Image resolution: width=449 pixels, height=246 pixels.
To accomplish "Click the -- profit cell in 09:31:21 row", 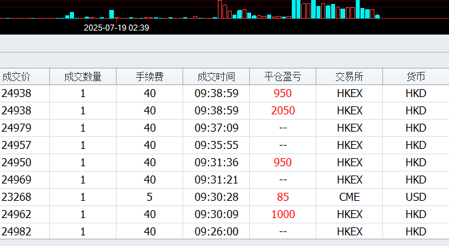I will [x=283, y=180].
